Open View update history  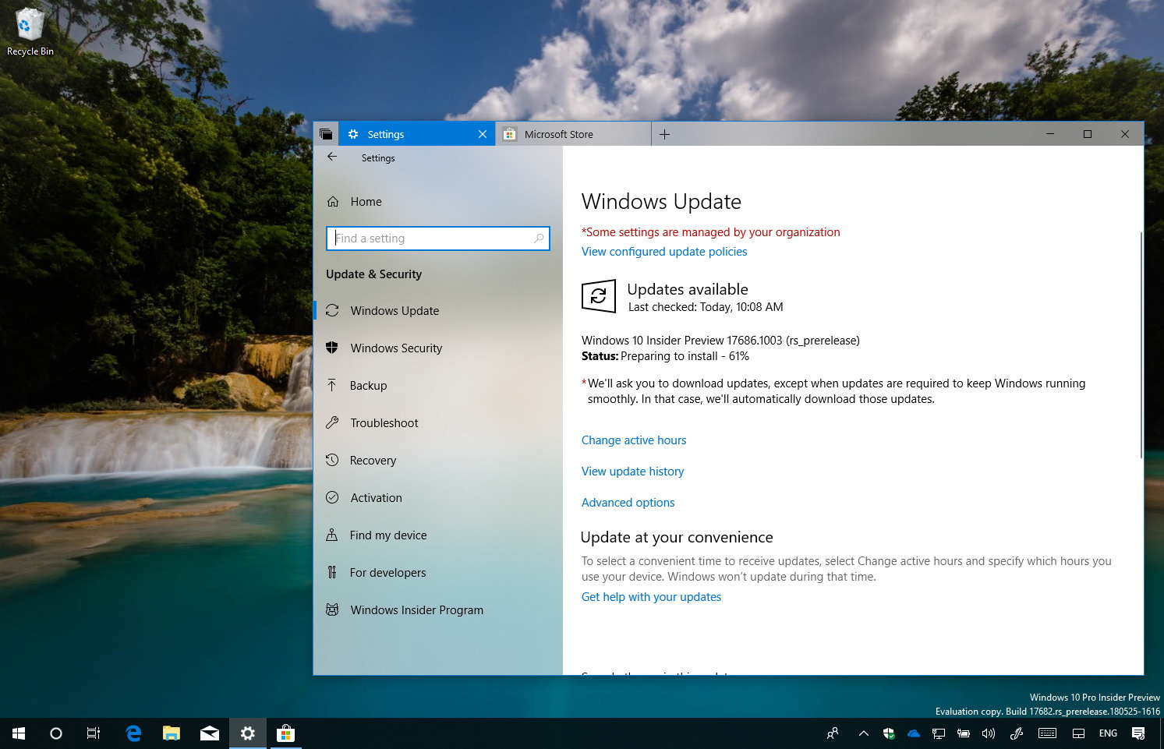(x=632, y=471)
